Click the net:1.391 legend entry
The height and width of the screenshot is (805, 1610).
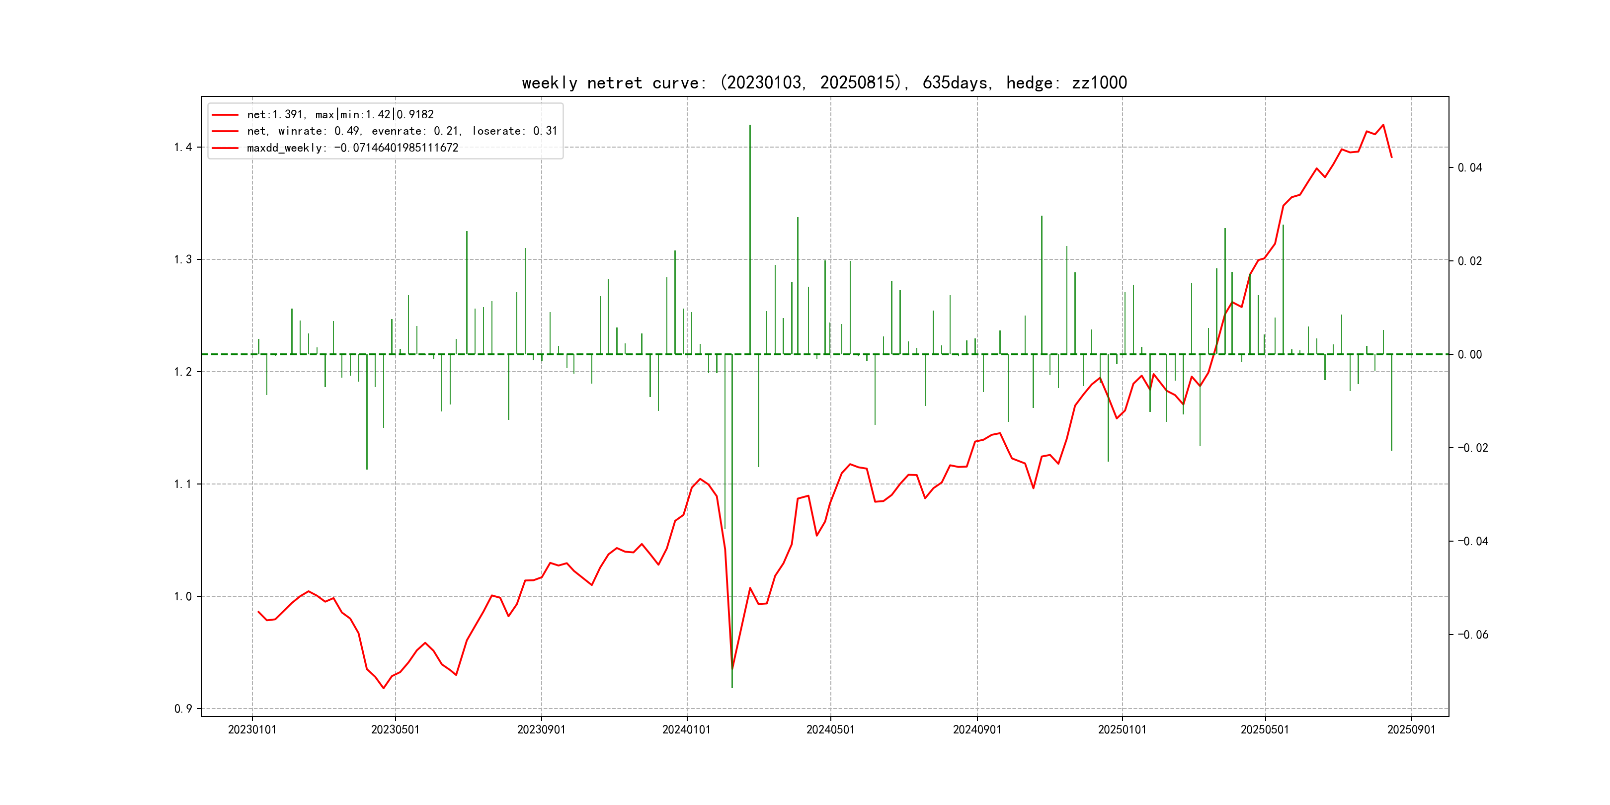pyautogui.click(x=340, y=114)
